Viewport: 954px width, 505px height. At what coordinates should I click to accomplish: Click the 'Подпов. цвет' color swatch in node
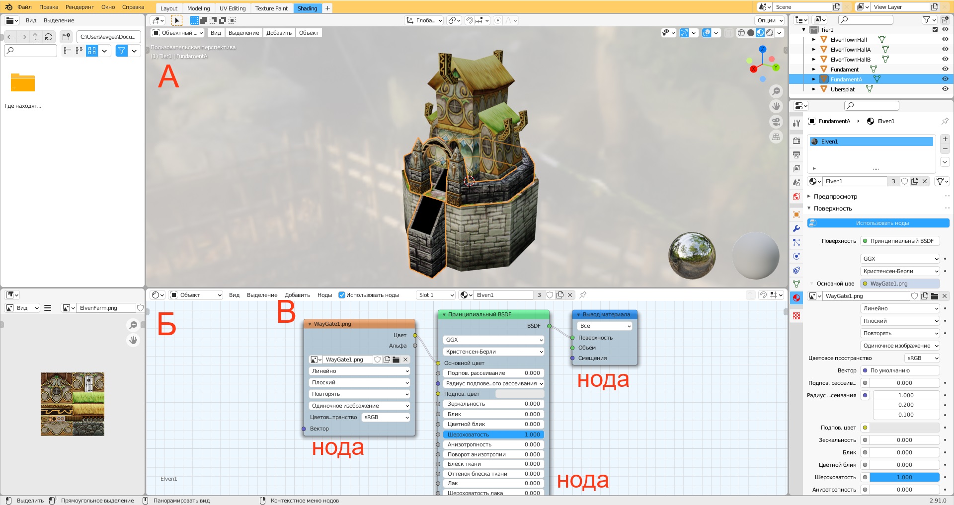(x=520, y=394)
